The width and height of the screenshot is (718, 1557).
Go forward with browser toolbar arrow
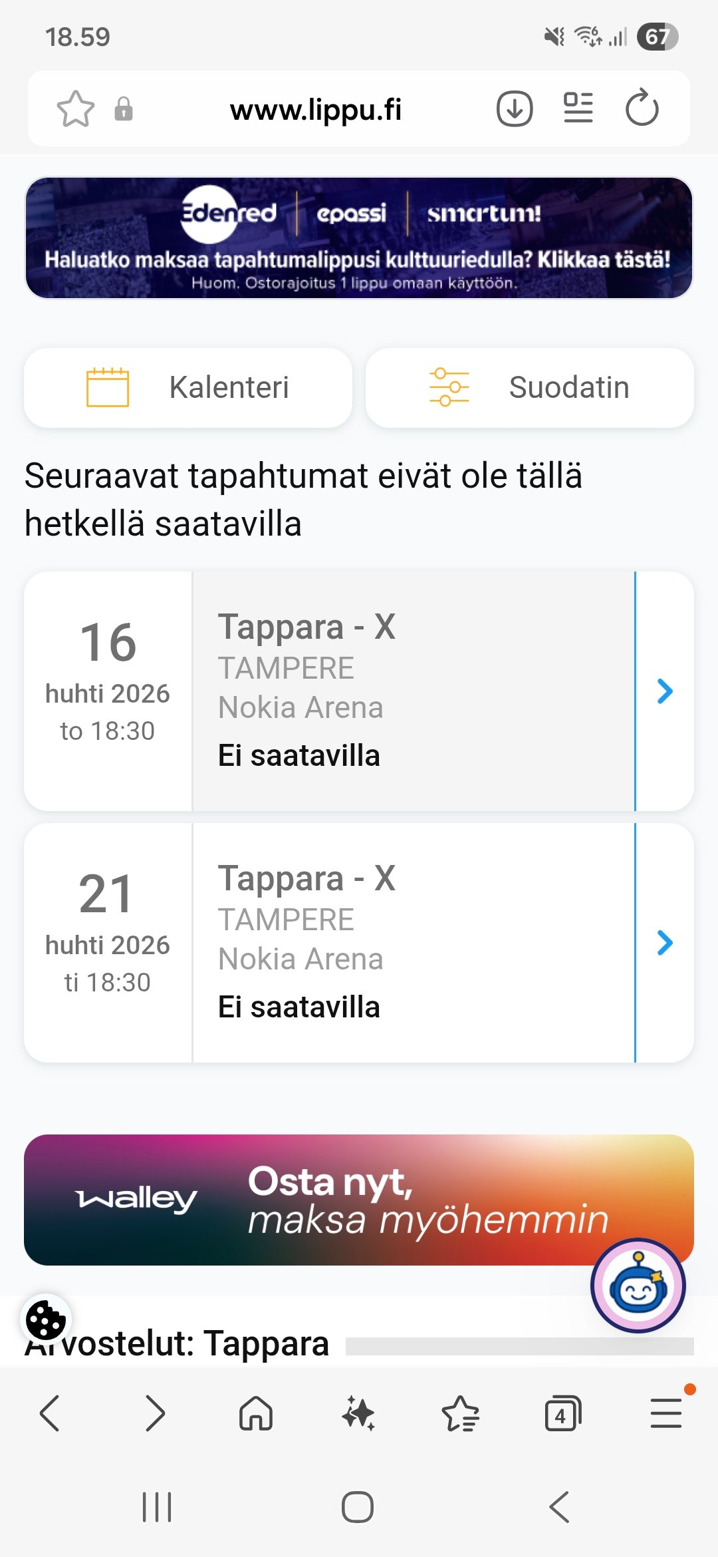154,1413
